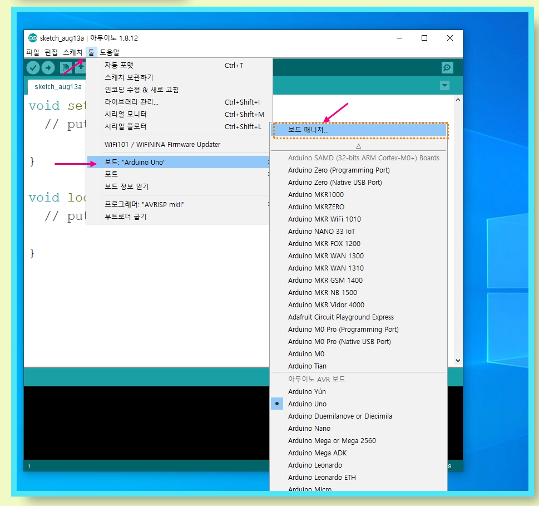
Task: Choose 보드 정보 얻기 entry
Action: (x=177, y=186)
